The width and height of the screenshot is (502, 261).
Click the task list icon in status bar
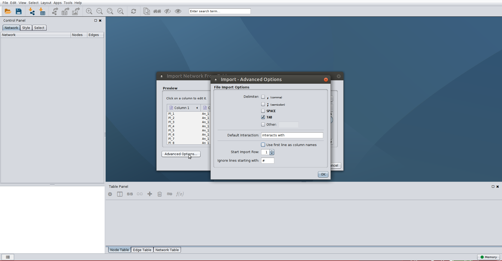pyautogui.click(x=8, y=257)
